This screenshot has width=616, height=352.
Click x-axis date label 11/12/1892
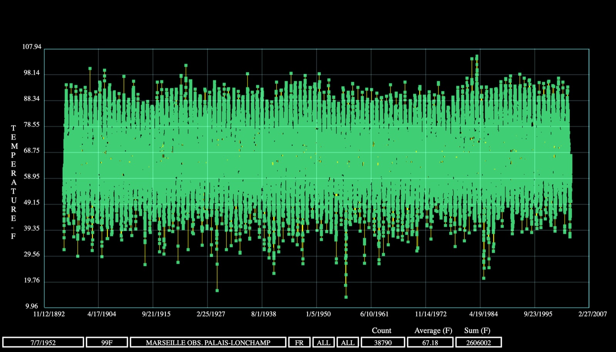pos(49,314)
